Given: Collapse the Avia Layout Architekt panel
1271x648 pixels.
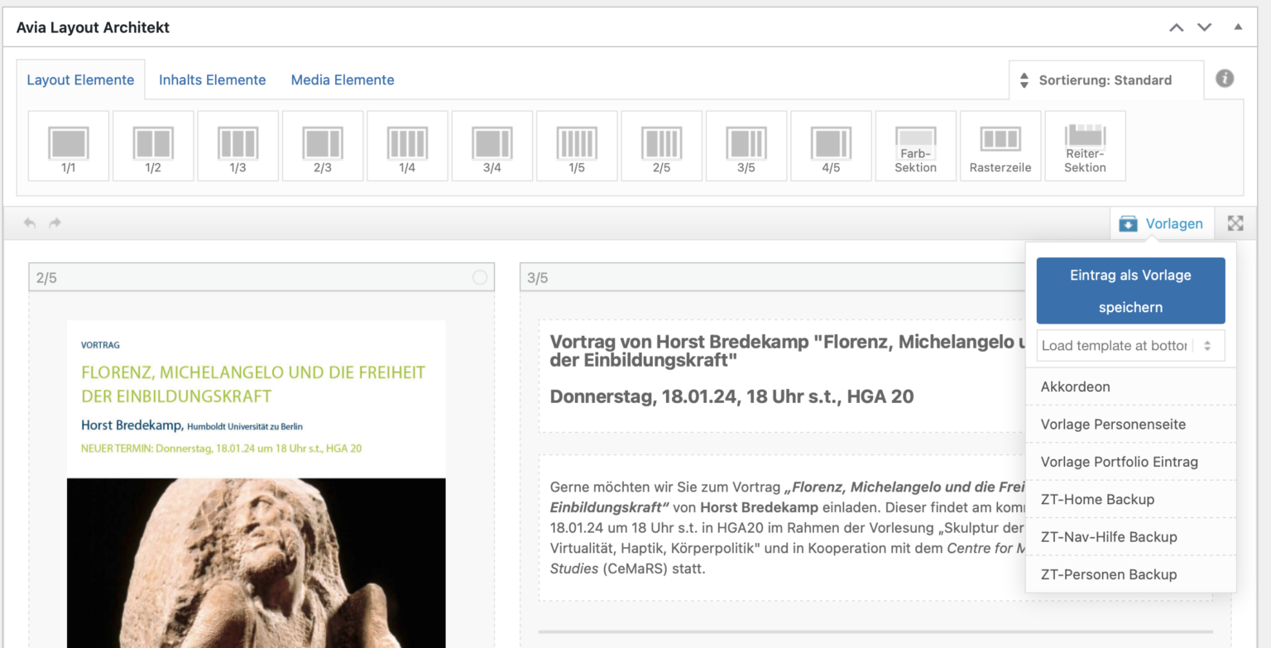Looking at the screenshot, I should pos(1238,27).
